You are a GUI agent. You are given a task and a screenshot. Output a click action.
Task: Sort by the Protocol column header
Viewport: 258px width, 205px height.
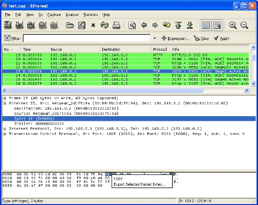point(161,49)
